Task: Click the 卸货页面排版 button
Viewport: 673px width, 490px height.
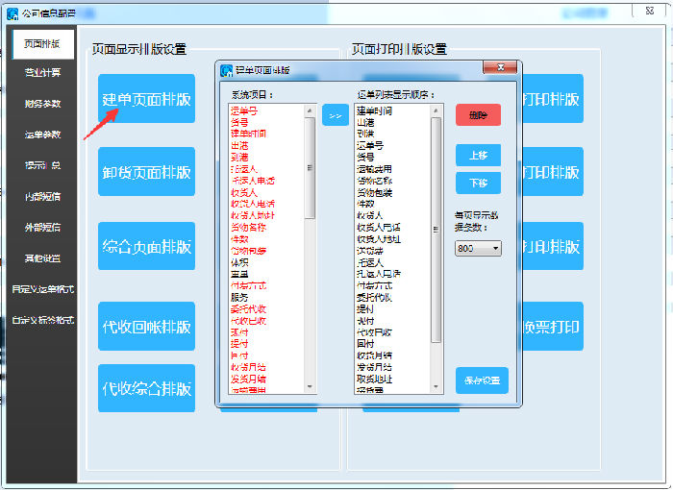Action: [146, 173]
